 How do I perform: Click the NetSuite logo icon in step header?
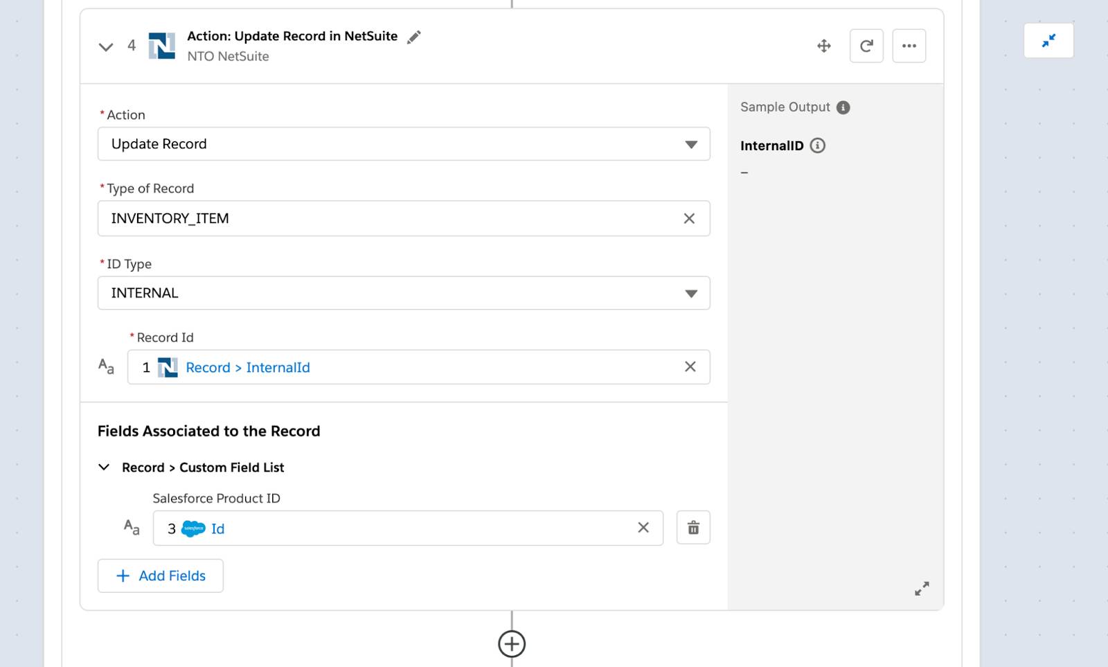(161, 46)
